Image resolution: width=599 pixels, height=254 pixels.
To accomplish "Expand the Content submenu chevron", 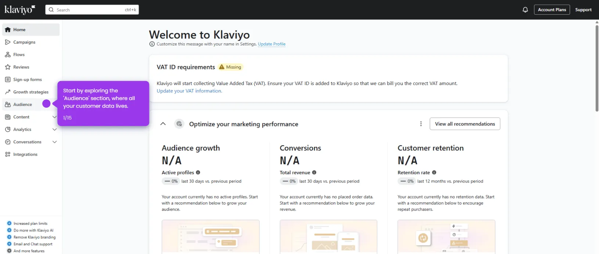I will point(54,117).
